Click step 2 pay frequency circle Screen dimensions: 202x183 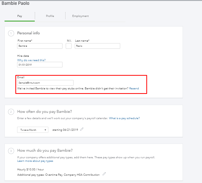click(11, 112)
